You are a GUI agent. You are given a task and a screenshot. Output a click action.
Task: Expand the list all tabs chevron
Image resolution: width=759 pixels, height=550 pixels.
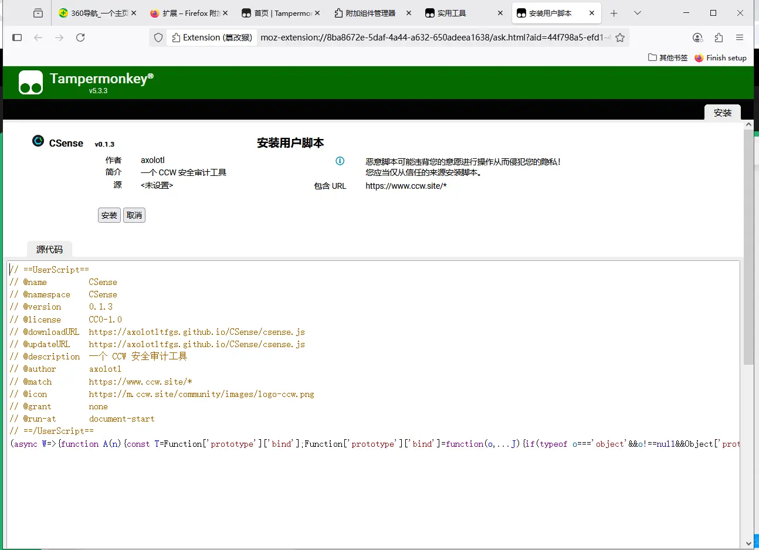point(638,13)
